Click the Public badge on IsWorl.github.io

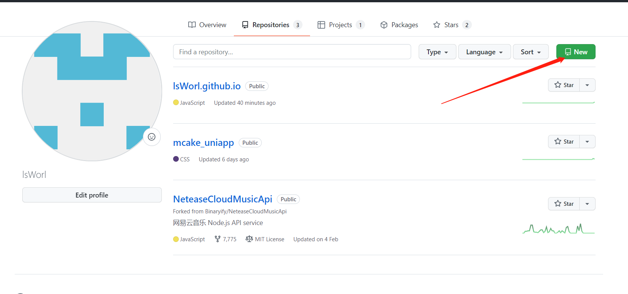pos(257,86)
